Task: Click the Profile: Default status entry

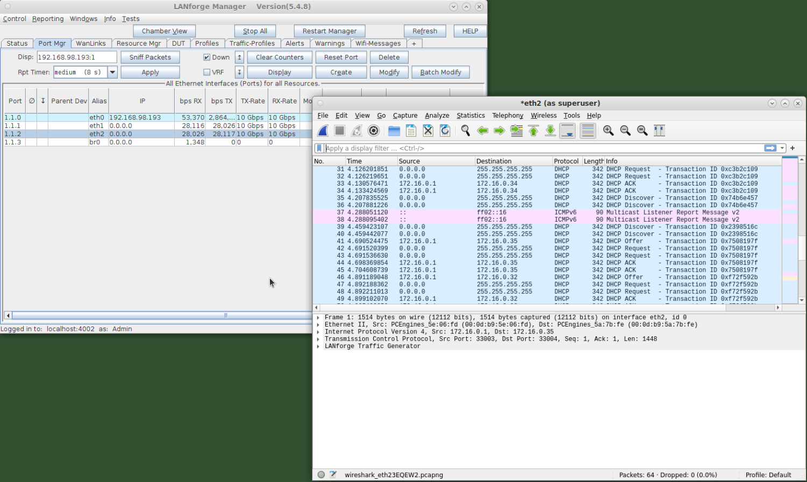Action: pyautogui.click(x=768, y=474)
